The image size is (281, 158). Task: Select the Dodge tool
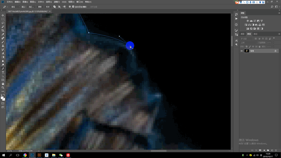pos(3,65)
